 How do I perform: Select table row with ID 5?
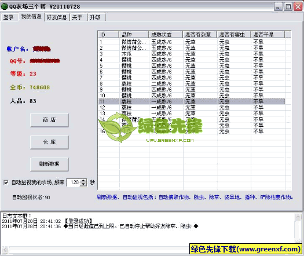coord(192,66)
